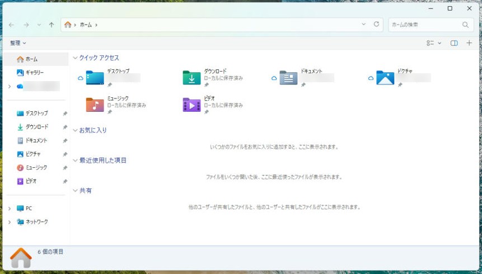The height and width of the screenshot is (274, 482).
Task: Click cloud sync icon beside デスクトップ folder
Action: (81, 78)
